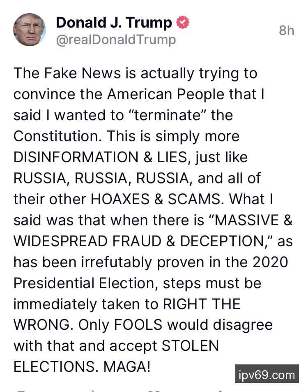Tap the reply icon below the post
The width and height of the screenshot is (308, 392).
coord(22,390)
